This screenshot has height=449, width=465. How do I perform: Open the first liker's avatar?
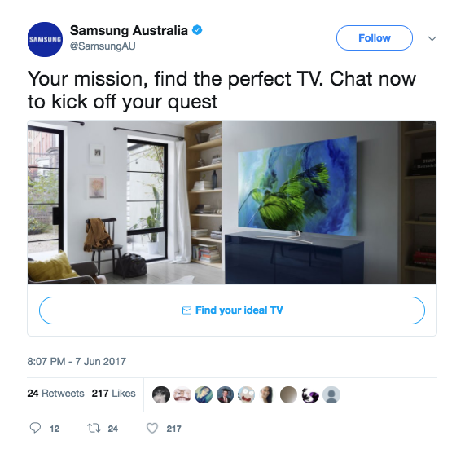161,394
